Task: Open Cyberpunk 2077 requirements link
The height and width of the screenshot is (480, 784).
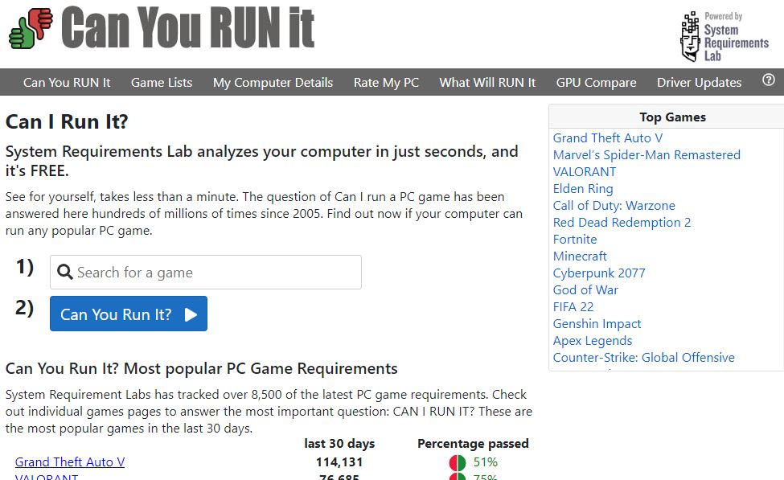Action: click(599, 273)
